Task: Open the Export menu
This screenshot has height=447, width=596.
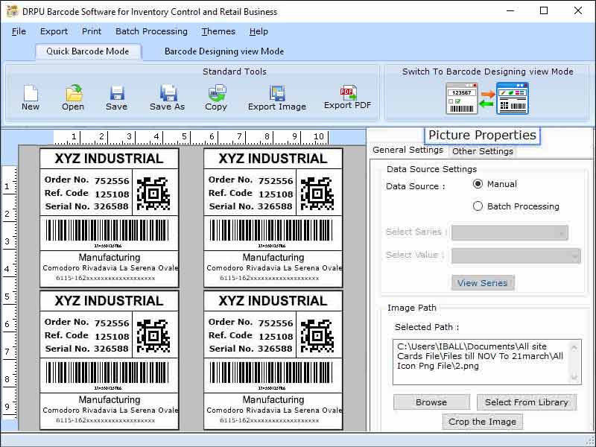Action: point(54,31)
